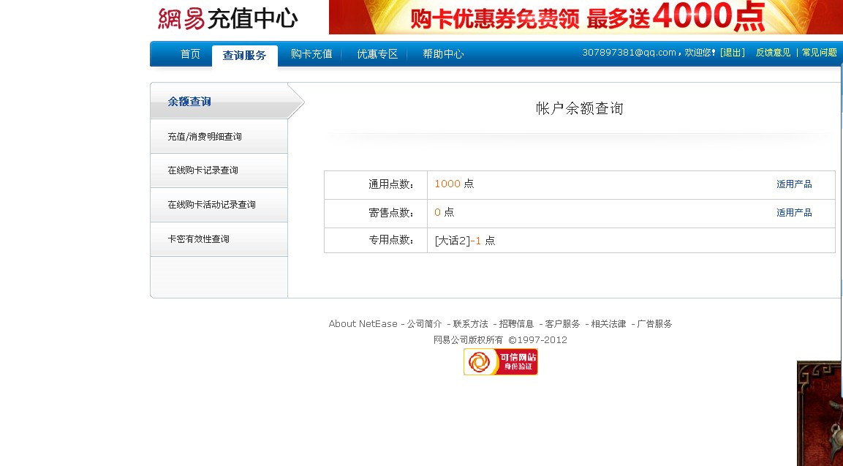Log out via the 退出 link
Image resolution: width=843 pixels, height=466 pixels.
pyautogui.click(x=733, y=53)
